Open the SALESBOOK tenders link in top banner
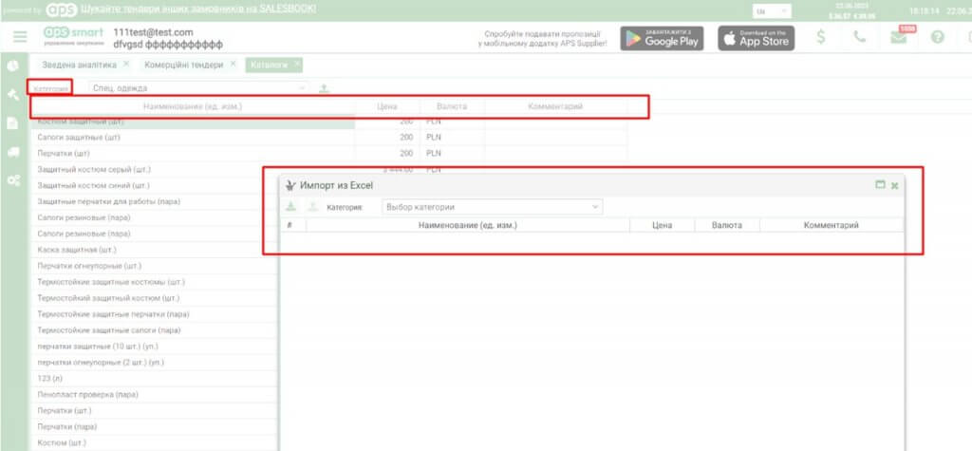Viewport: 972px width, 451px height. pos(198,9)
